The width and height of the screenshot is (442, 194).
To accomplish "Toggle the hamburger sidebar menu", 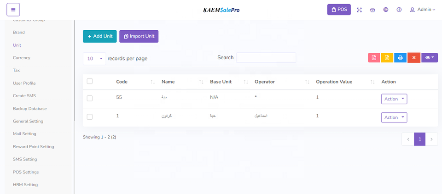I will [13, 10].
